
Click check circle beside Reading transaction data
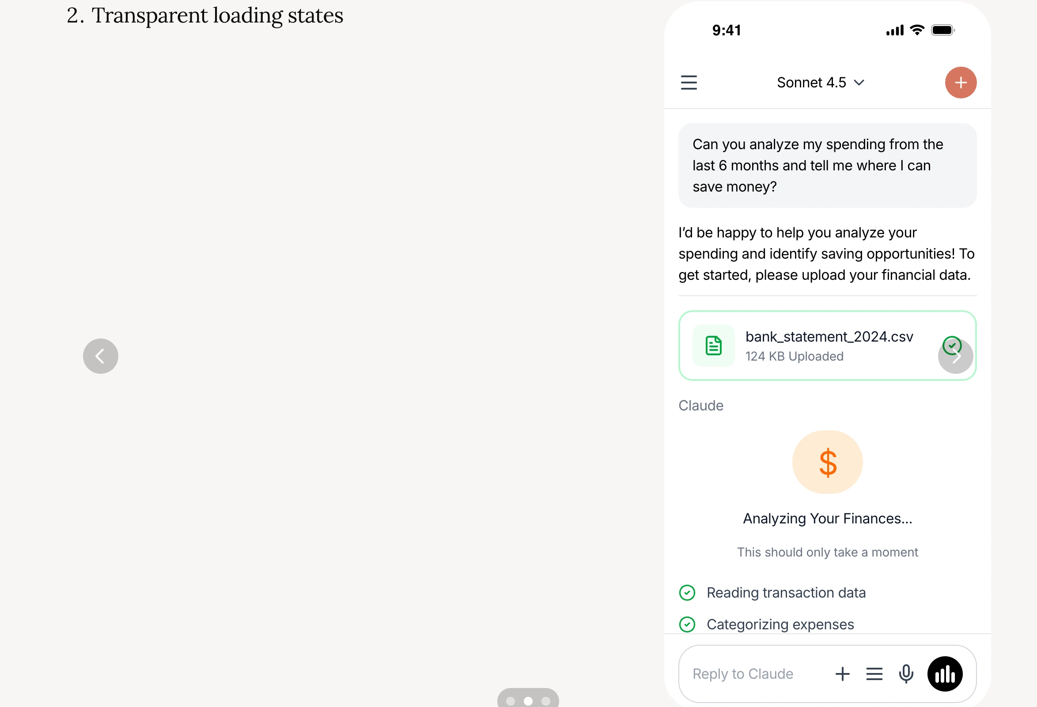687,592
